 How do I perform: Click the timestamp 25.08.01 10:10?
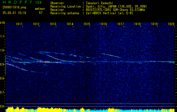click(14, 13)
